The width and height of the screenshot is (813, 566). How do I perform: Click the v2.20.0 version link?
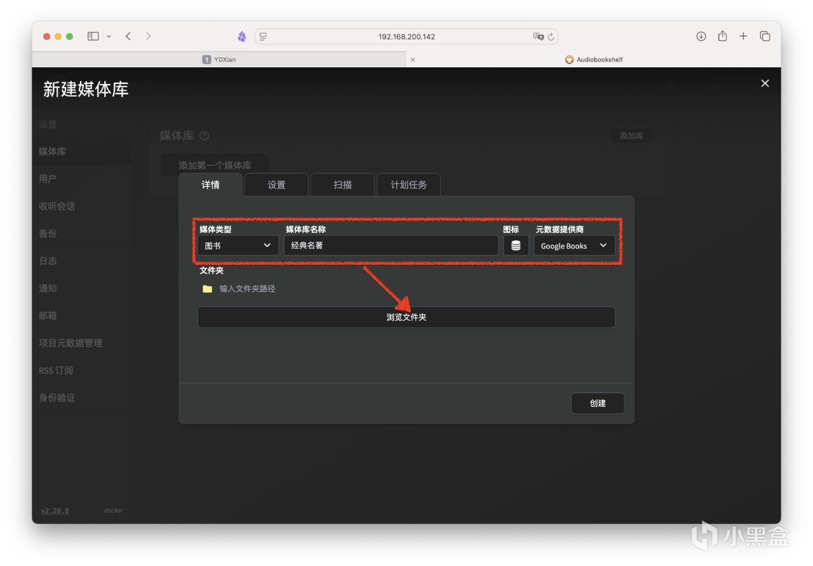55,511
